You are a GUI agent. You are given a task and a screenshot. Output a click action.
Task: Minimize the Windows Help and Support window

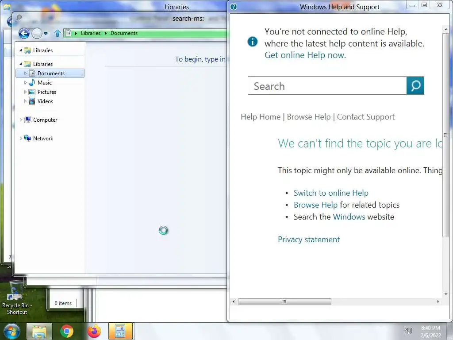(412, 5)
